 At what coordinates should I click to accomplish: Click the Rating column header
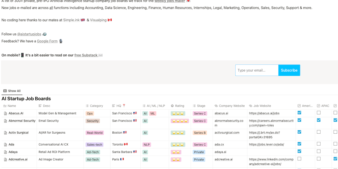pos(180,106)
